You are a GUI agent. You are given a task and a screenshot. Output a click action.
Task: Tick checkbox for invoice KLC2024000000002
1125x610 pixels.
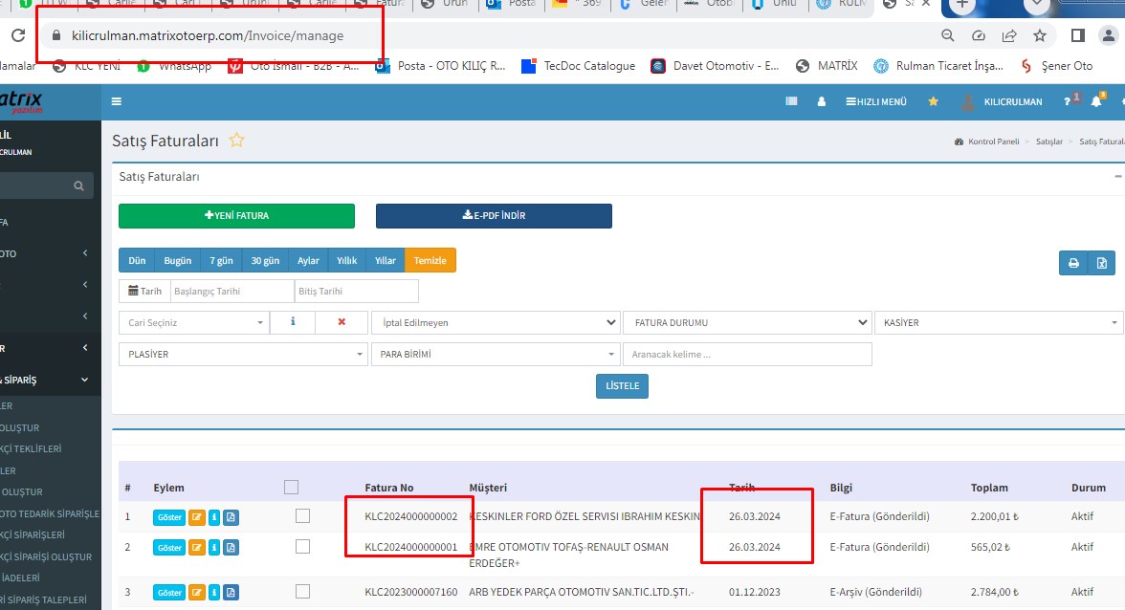click(302, 516)
